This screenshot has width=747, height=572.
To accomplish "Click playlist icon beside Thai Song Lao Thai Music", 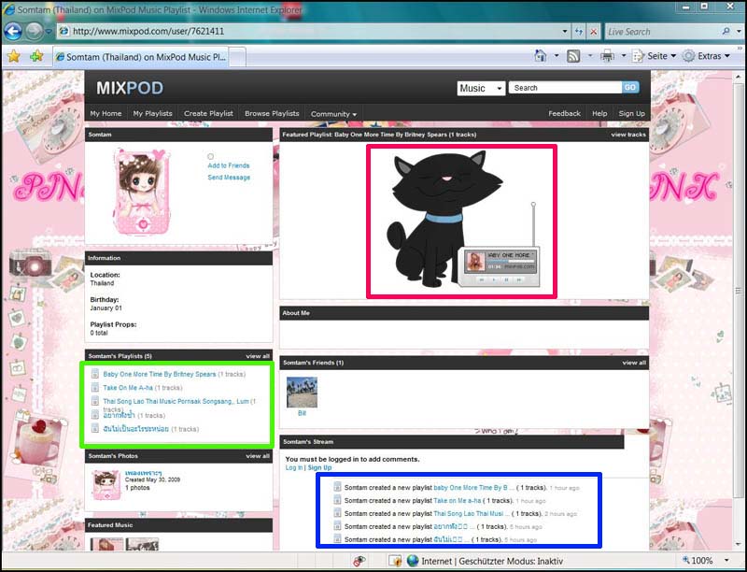I will click(95, 401).
